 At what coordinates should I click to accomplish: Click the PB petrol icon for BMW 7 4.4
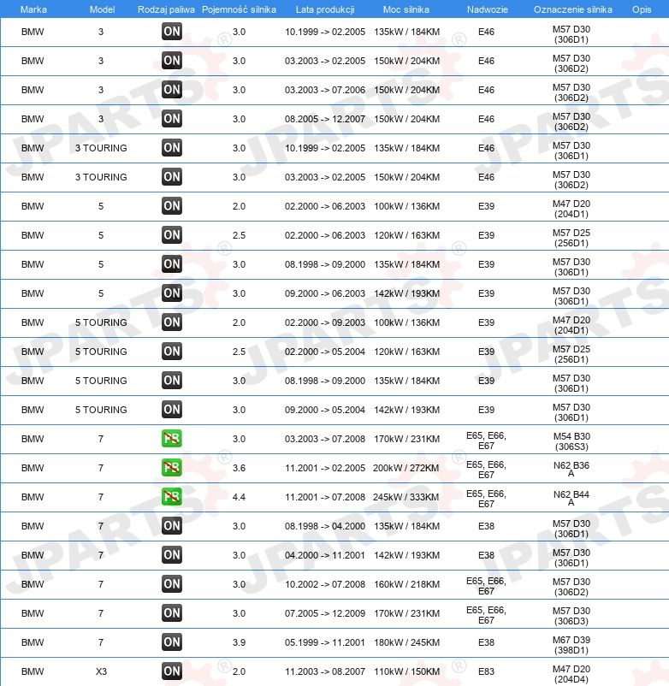click(171, 497)
